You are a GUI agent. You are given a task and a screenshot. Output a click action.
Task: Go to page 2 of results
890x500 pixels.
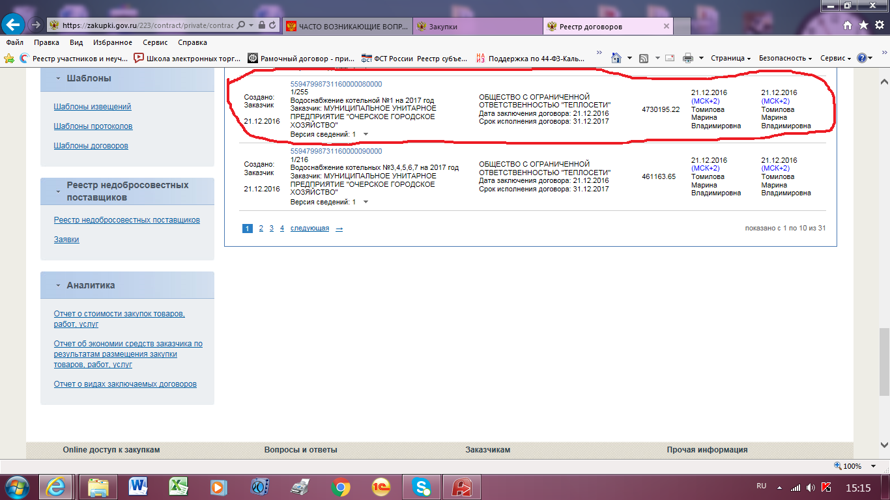coord(261,229)
